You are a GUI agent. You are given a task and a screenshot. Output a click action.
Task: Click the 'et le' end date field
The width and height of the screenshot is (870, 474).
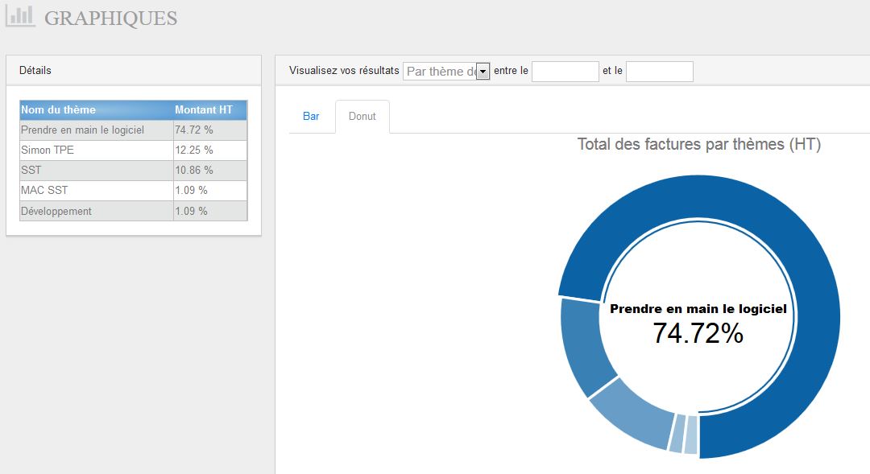click(660, 72)
